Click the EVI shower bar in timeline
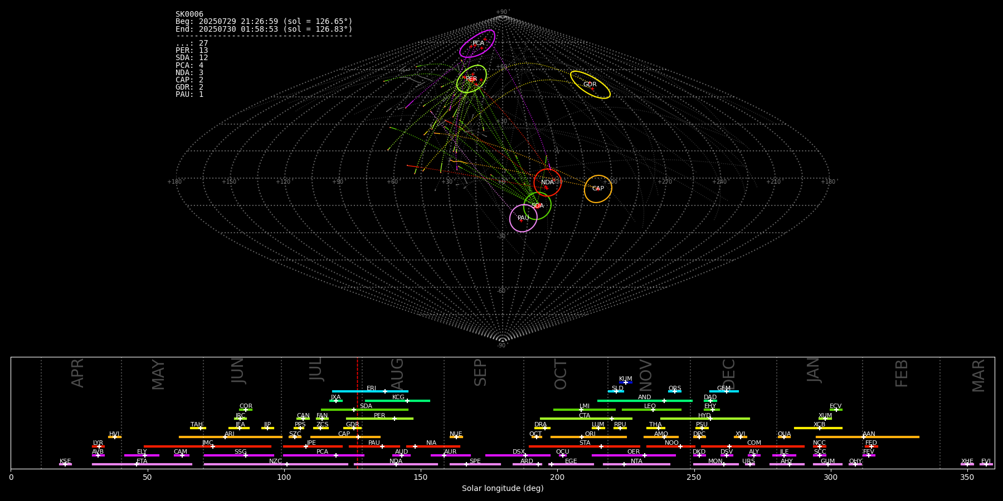Image resolution: width=1003 pixels, height=501 pixels. pyautogui.click(x=986, y=464)
